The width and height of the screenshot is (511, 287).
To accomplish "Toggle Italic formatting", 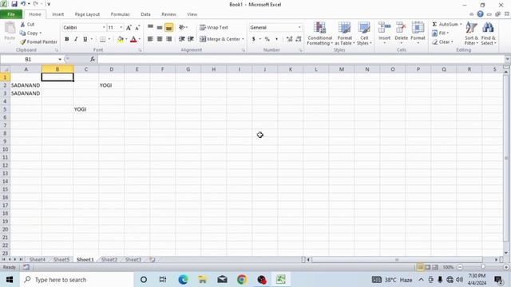I will (76, 39).
